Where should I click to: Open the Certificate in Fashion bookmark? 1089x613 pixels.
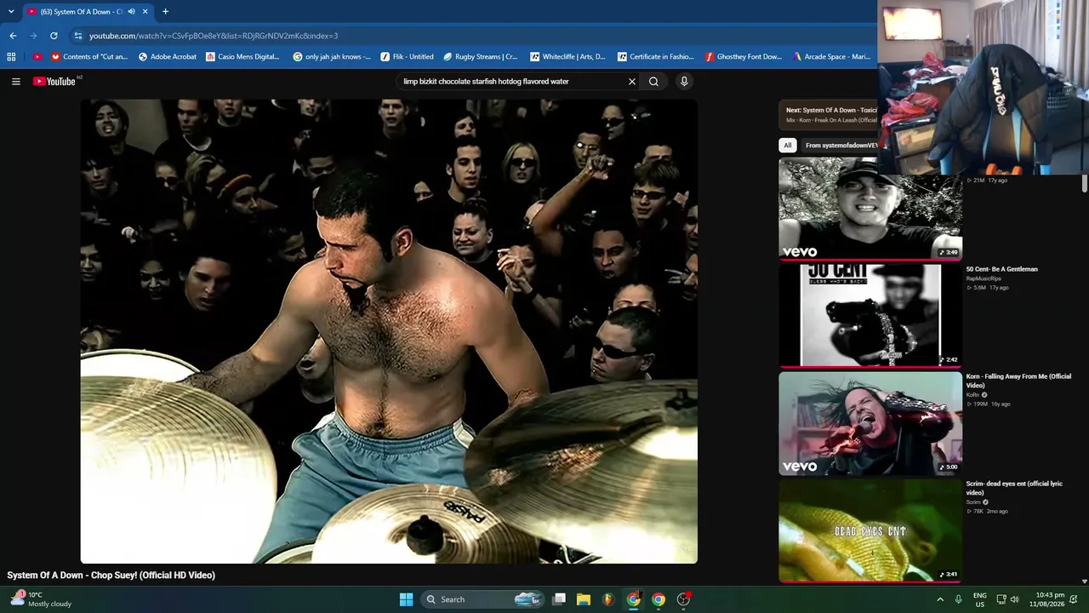655,57
